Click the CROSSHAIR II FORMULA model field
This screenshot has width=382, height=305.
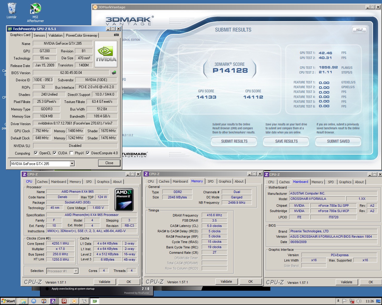click(x=317, y=199)
